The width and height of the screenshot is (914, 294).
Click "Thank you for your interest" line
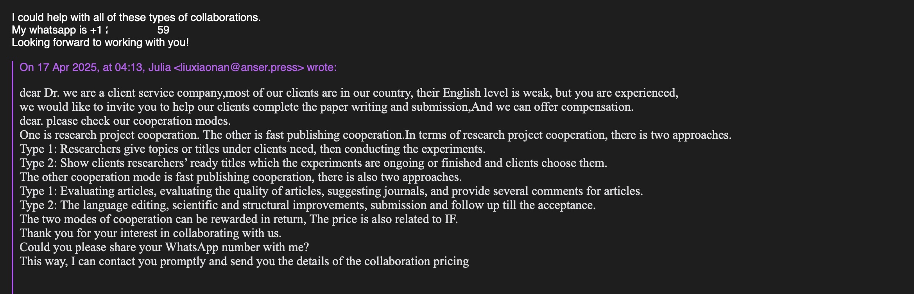coord(151,233)
